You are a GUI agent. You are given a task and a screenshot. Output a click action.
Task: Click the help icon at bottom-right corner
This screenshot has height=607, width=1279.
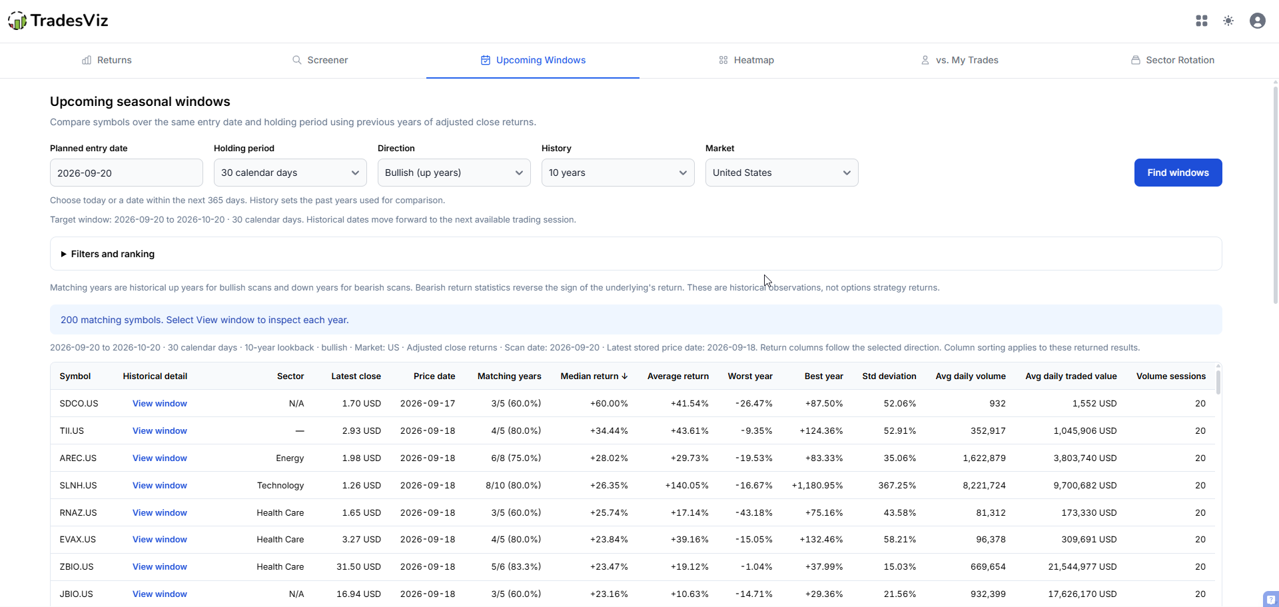1271,599
